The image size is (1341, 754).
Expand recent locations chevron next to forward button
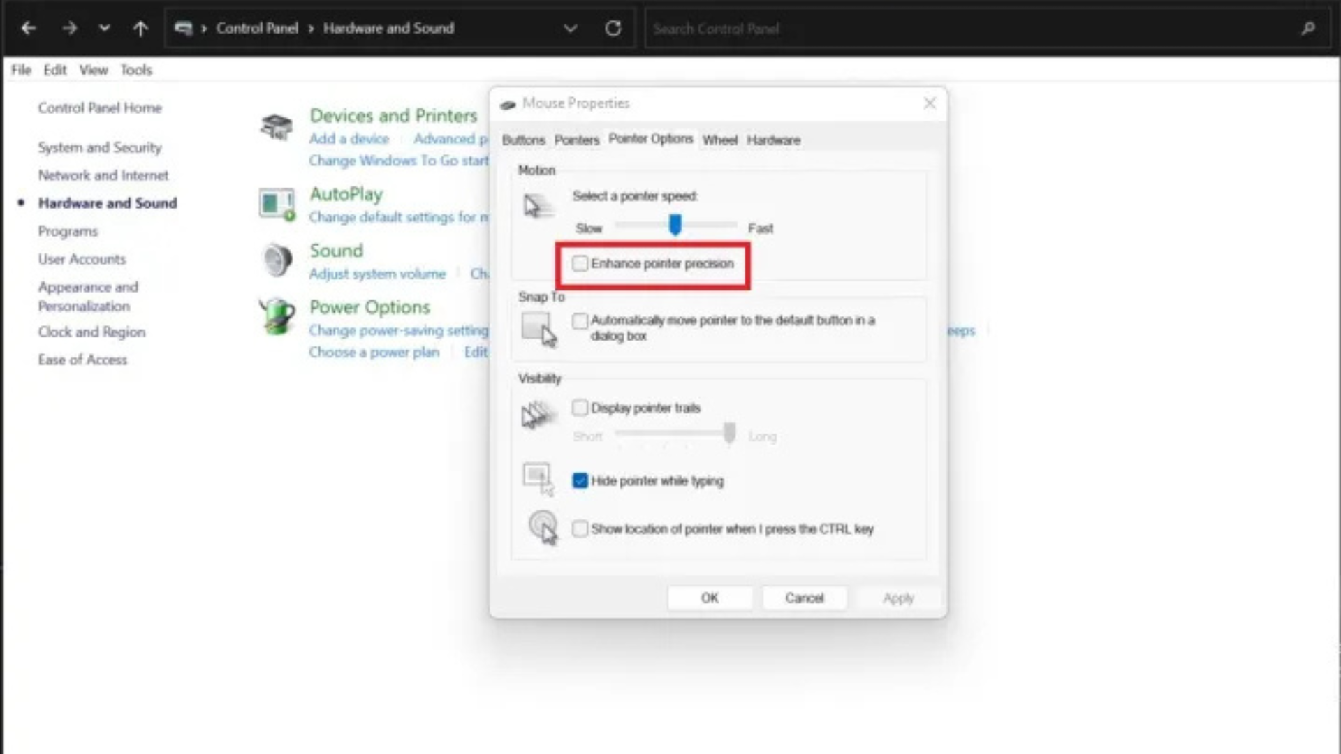(104, 28)
